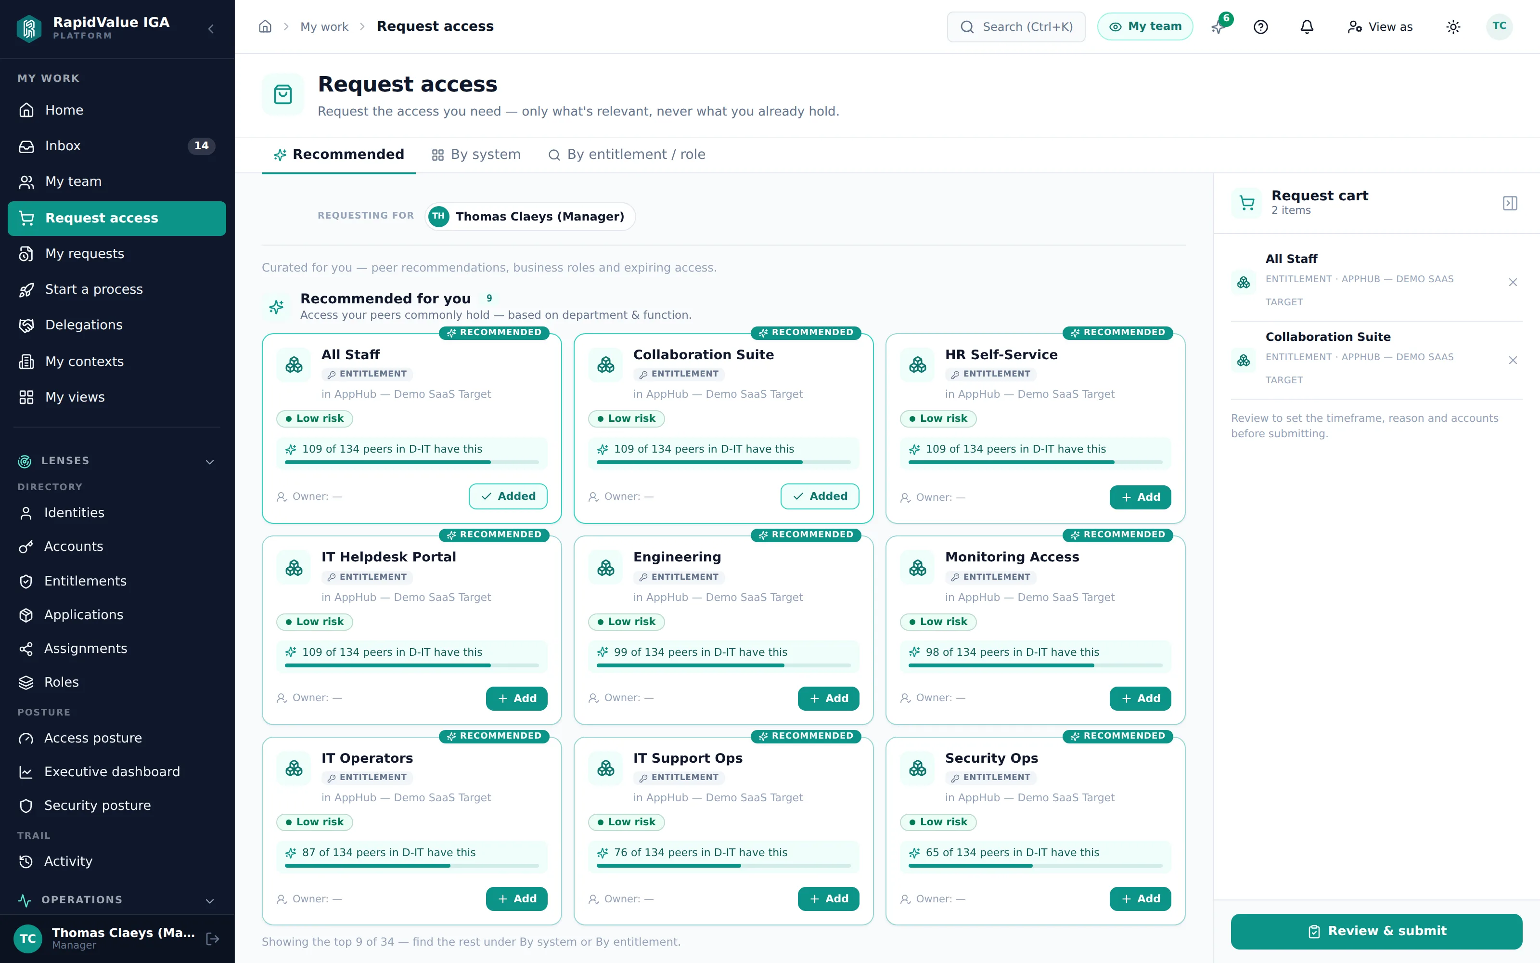Screen dimensions: 1540x963
Task: Collapse the sidebar with the chevron arrow
Action: [211, 29]
